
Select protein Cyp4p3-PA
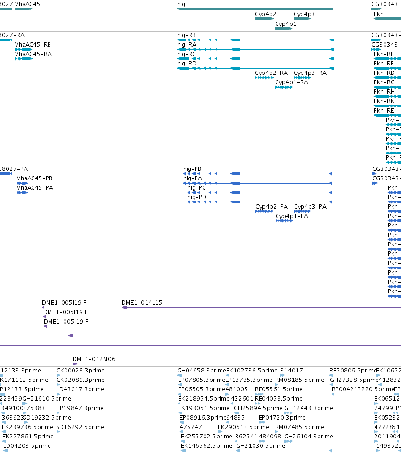click(302, 211)
